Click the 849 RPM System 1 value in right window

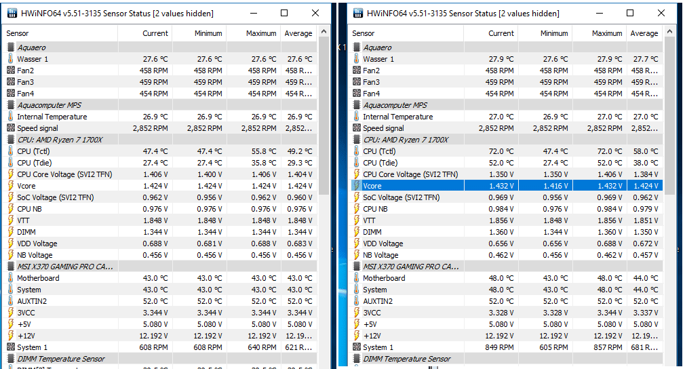pos(499,347)
